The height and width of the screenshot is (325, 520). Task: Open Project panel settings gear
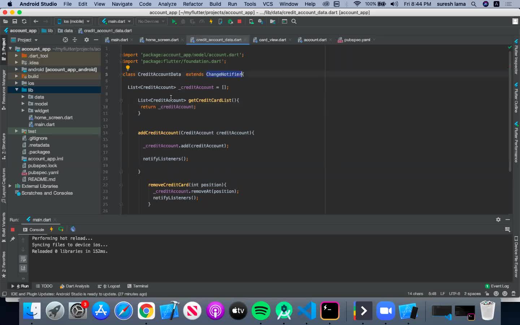86,40
